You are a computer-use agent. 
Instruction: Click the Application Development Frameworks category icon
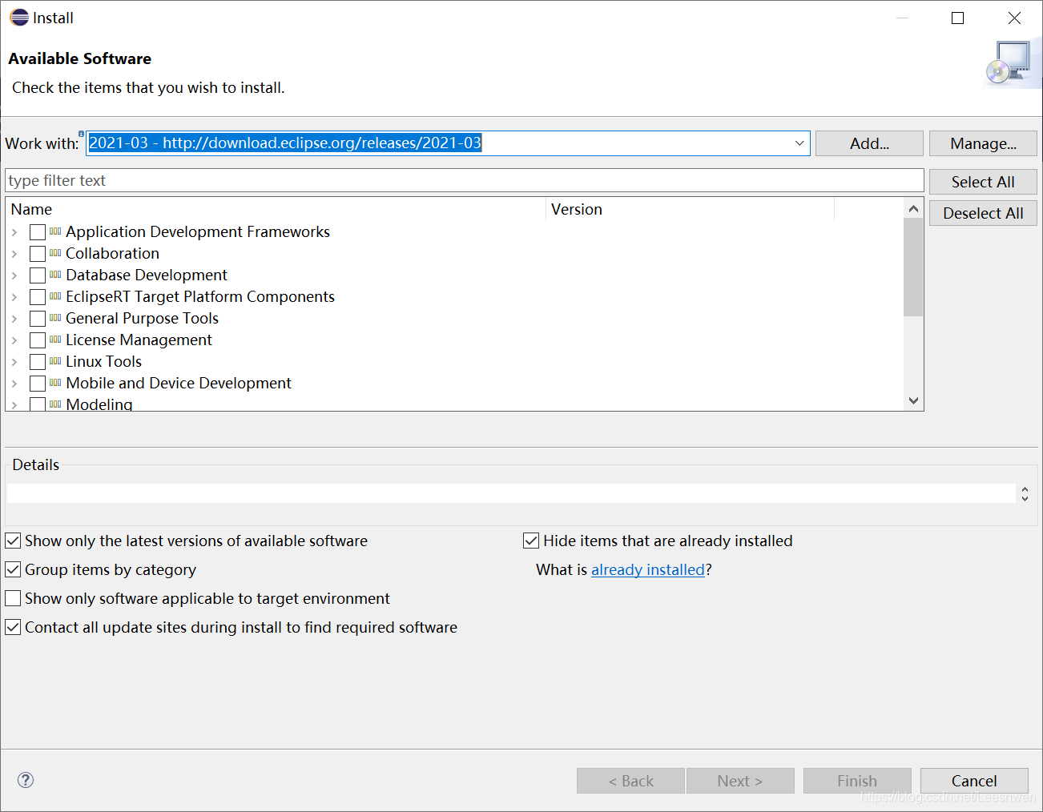tap(55, 231)
